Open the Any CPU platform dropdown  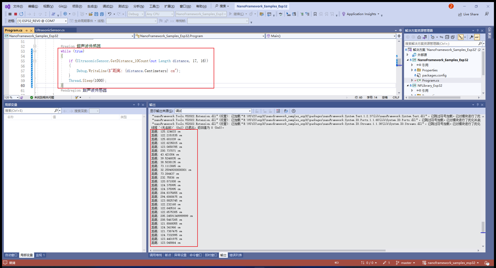[160, 14]
